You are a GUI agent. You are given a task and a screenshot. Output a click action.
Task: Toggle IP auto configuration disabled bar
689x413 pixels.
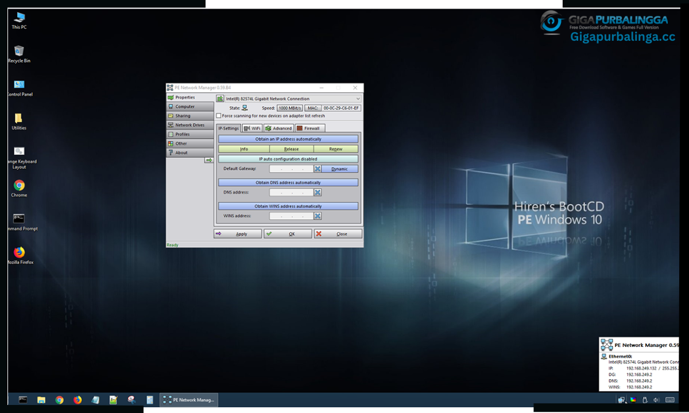(x=288, y=159)
